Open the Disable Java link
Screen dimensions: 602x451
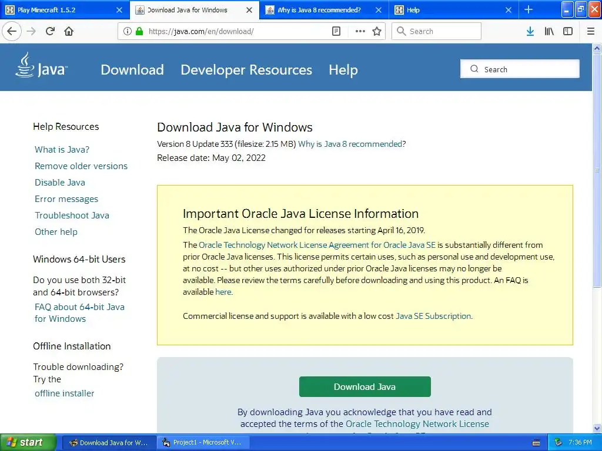[x=60, y=183]
